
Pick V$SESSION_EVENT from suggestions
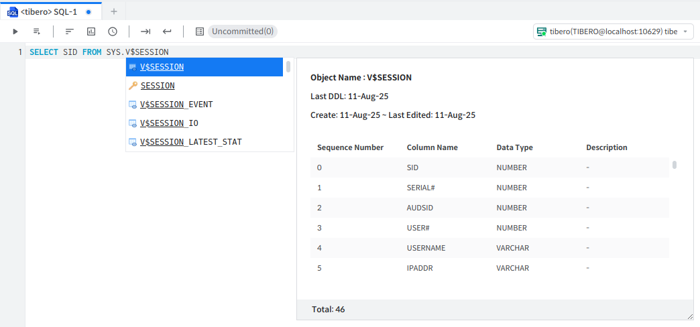176,105
